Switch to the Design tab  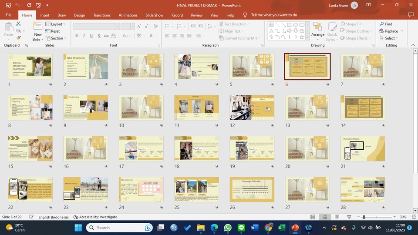(x=79, y=15)
